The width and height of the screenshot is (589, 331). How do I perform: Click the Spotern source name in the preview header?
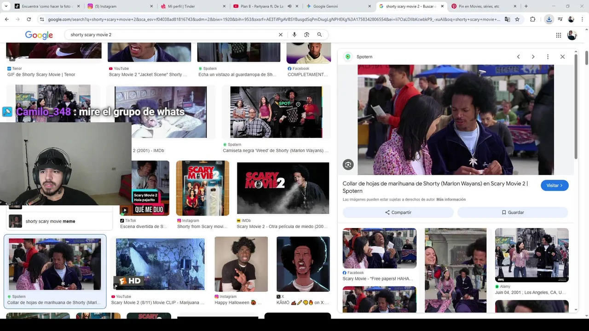tap(364, 57)
